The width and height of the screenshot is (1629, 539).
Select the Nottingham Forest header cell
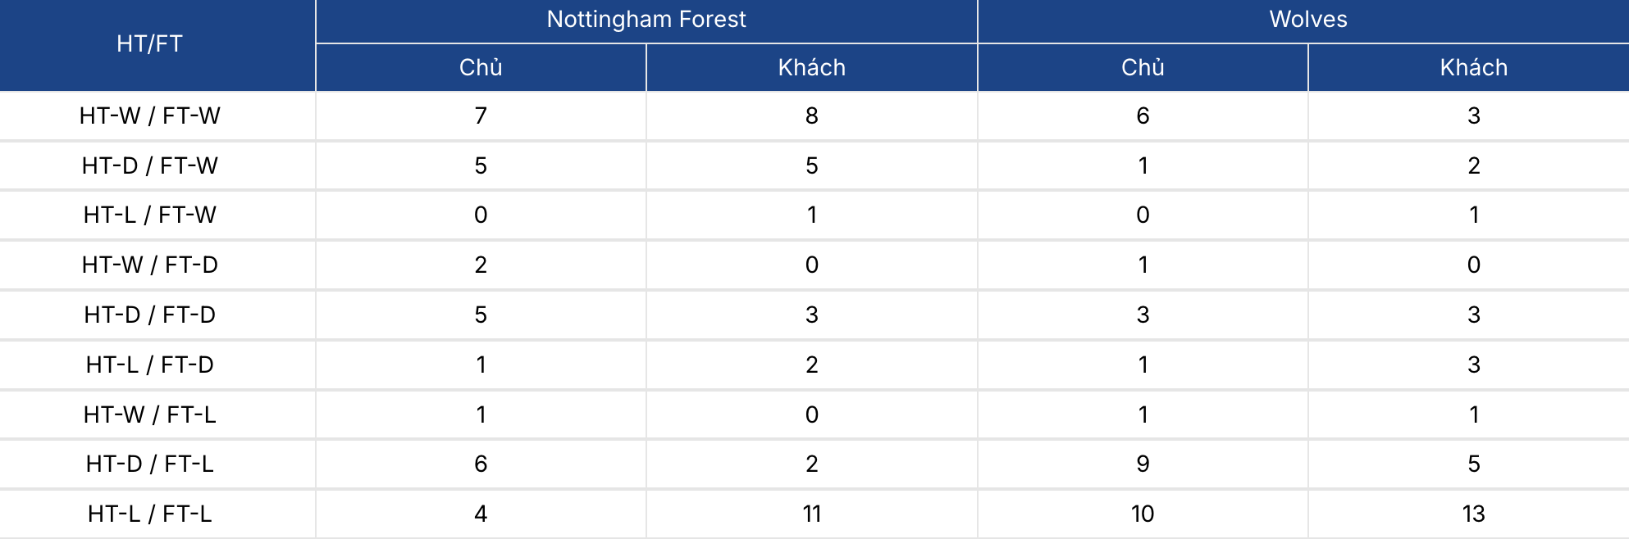coord(646,20)
